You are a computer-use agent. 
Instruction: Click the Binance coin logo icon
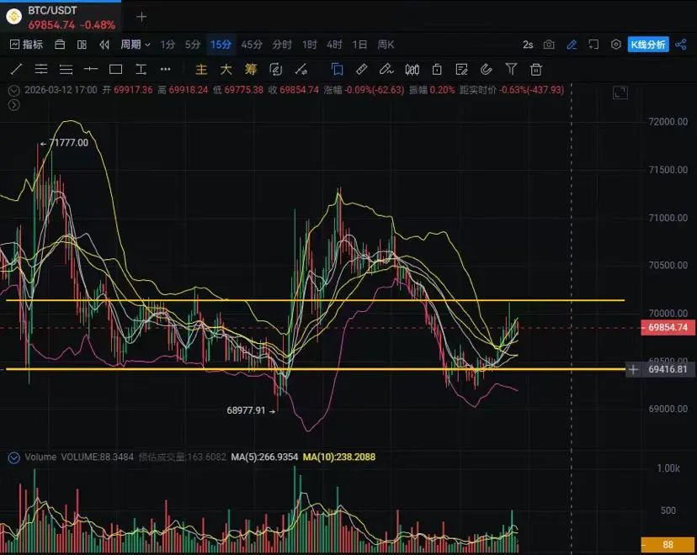(x=13, y=17)
